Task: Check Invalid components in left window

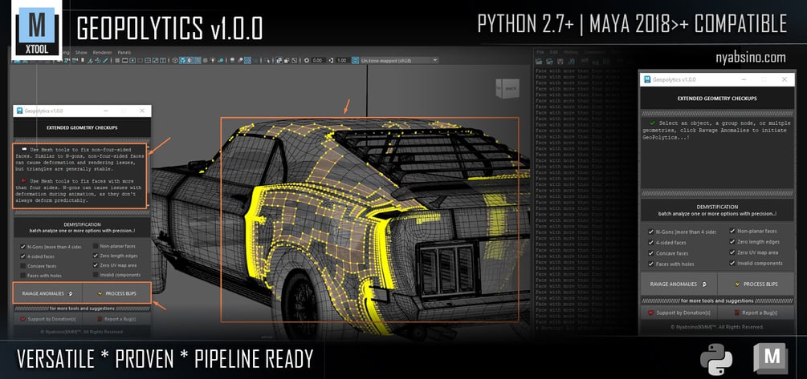Action: [x=96, y=275]
